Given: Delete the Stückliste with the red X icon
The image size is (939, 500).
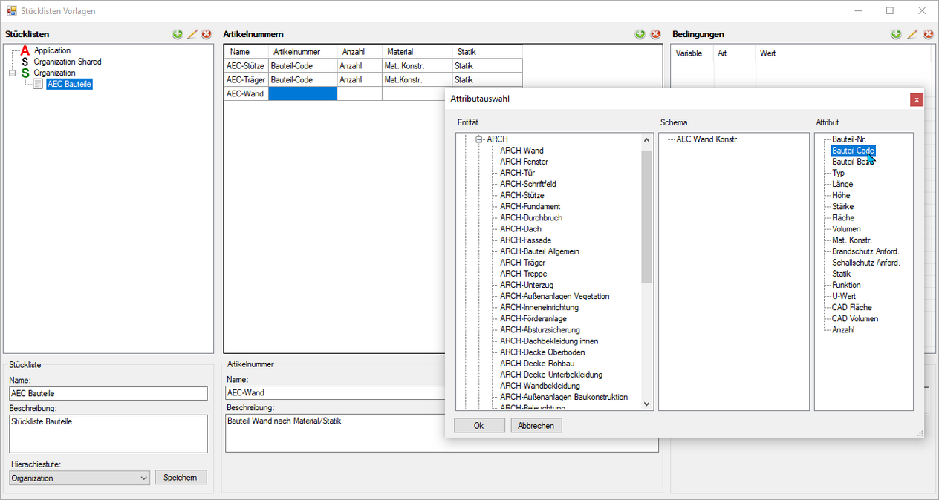Looking at the screenshot, I should click(207, 34).
